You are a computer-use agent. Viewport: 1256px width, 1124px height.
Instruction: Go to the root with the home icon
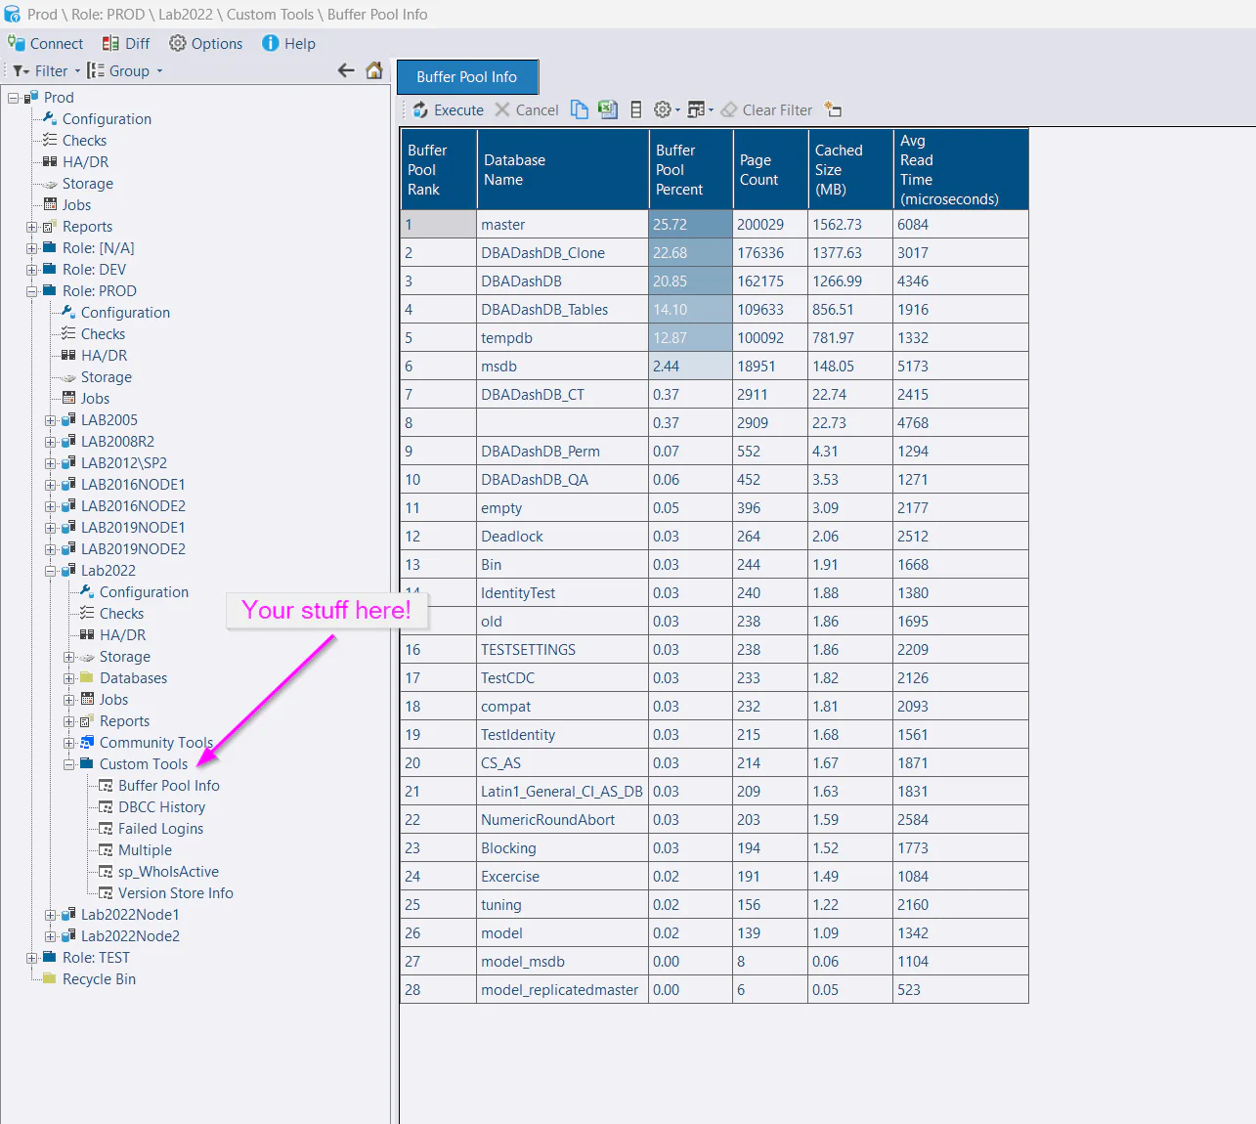(x=374, y=69)
